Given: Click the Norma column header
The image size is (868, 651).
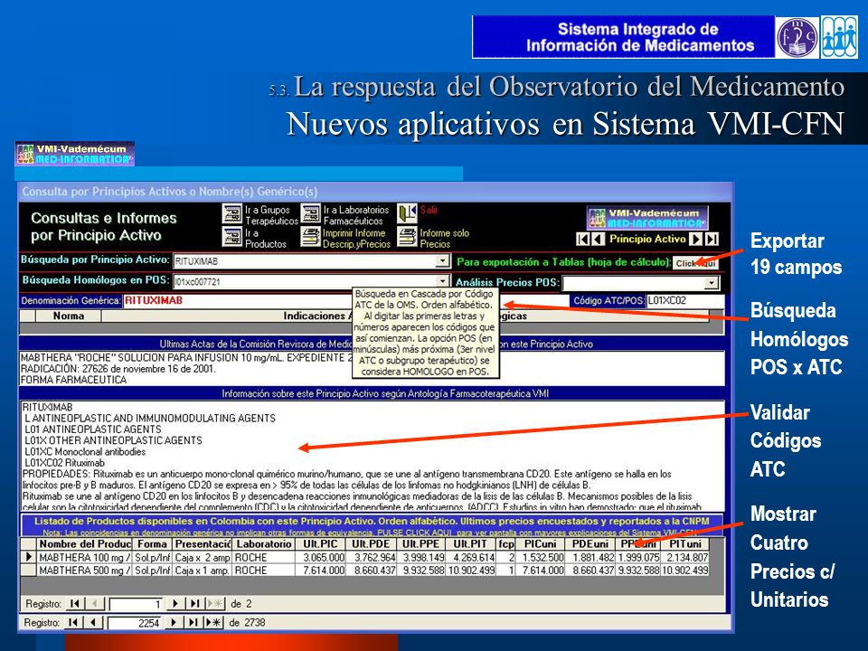Looking at the screenshot, I should [69, 316].
